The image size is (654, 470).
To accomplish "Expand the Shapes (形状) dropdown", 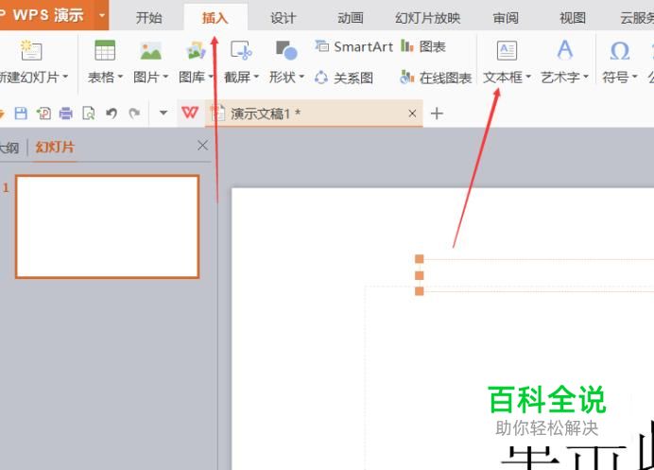I will [301, 77].
